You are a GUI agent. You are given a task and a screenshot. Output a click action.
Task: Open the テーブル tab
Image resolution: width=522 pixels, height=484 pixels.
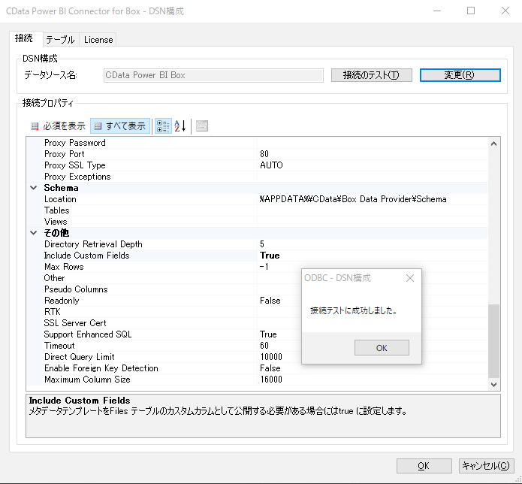60,40
